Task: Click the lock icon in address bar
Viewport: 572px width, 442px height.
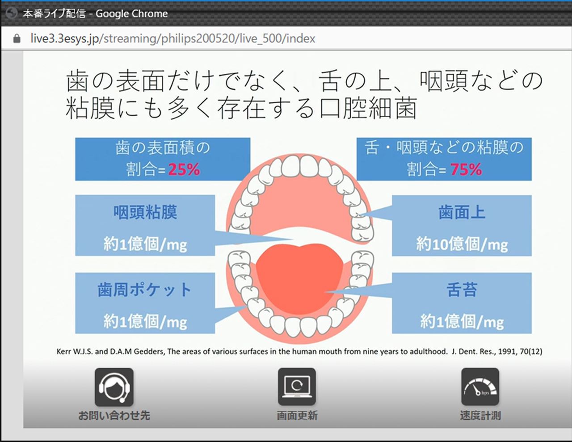Action: tap(17, 39)
